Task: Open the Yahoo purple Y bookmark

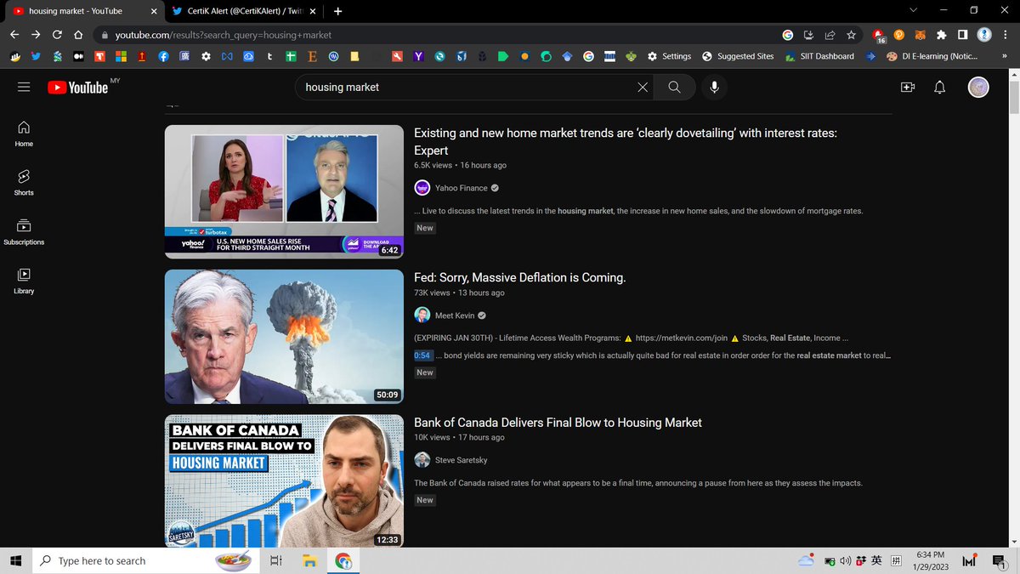Action: [x=418, y=56]
